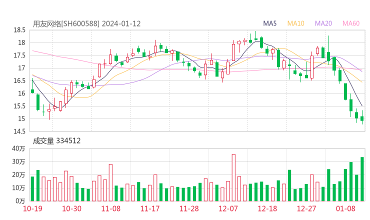Select the red volume bar near 11-08
The image size is (370, 220).
(110, 182)
